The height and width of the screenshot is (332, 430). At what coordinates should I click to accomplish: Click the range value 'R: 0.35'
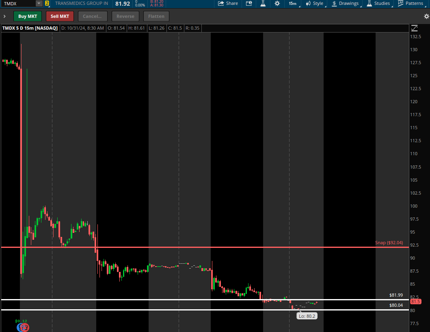pyautogui.click(x=192, y=28)
